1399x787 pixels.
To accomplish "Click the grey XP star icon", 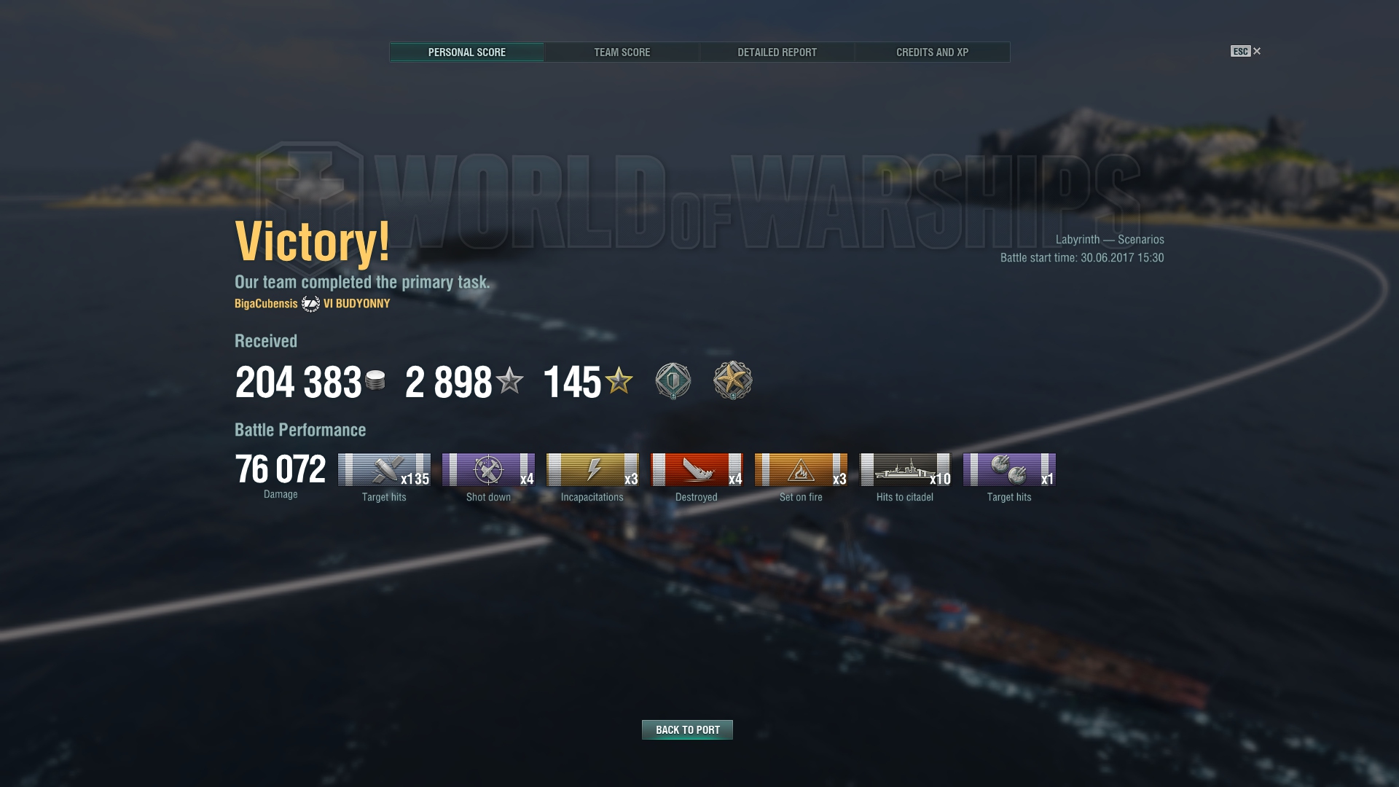I will point(509,380).
